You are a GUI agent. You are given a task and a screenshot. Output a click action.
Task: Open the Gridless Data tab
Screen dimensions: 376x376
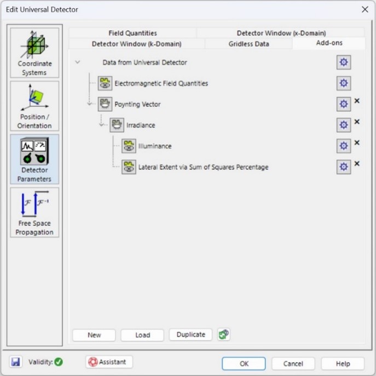(x=248, y=44)
